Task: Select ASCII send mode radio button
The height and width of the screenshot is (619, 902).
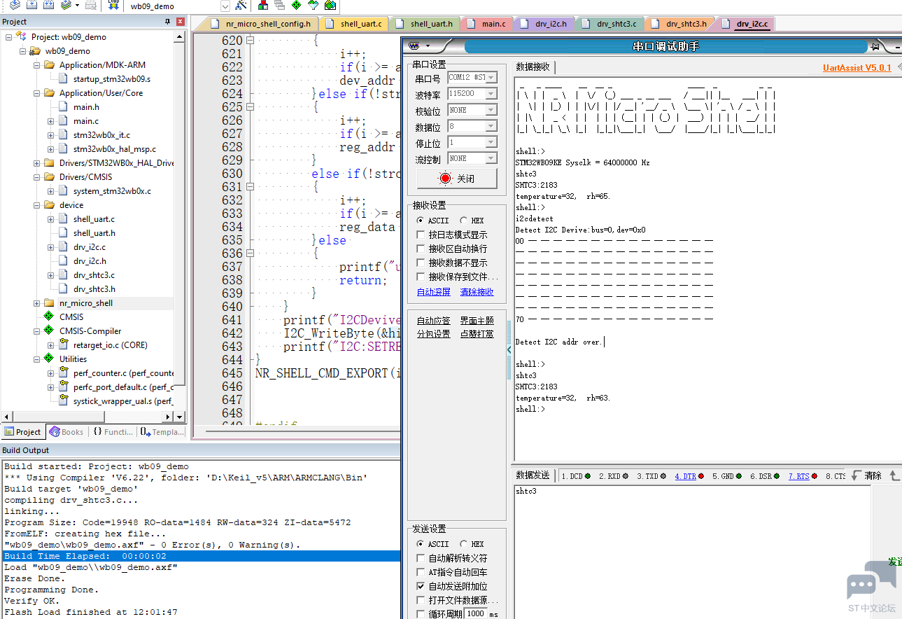Action: (421, 544)
